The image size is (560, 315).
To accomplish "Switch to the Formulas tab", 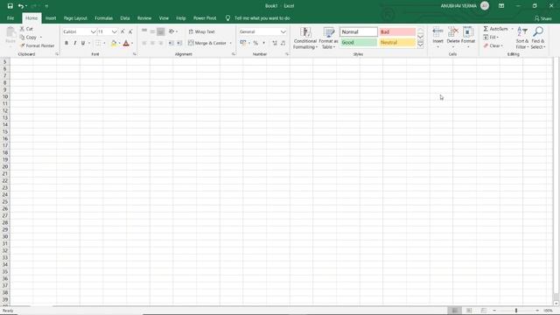I will point(103,18).
